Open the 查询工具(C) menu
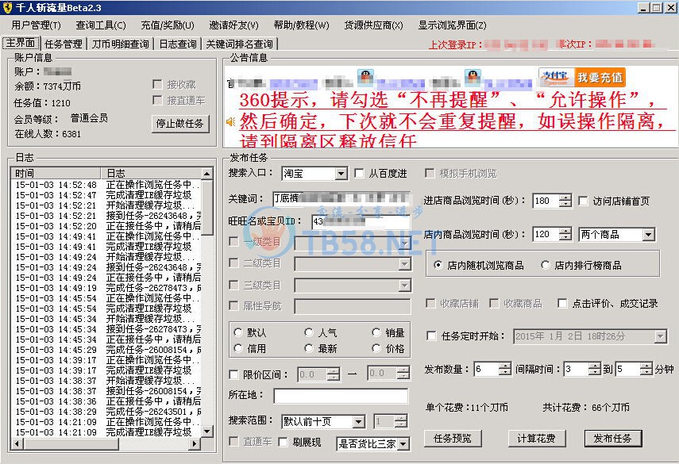679x464 pixels. (101, 25)
